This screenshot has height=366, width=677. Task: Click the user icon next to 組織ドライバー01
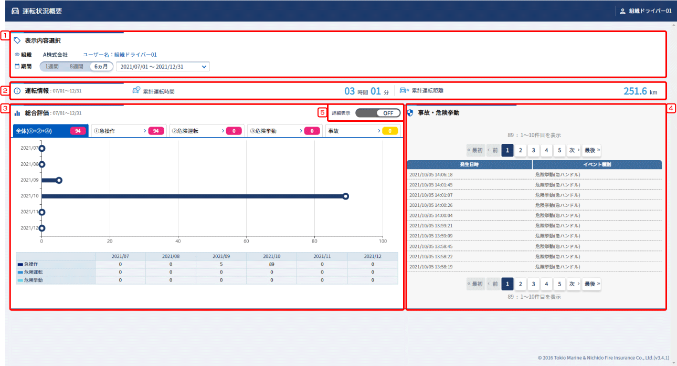[x=623, y=11]
